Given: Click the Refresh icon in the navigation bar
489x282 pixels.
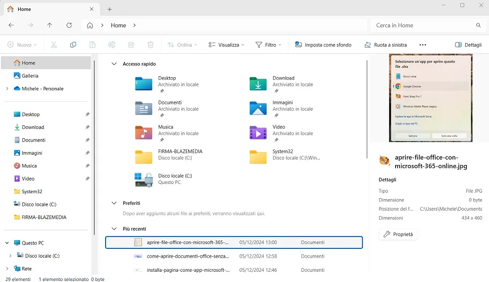Looking at the screenshot, I should pyautogui.click(x=69, y=25).
